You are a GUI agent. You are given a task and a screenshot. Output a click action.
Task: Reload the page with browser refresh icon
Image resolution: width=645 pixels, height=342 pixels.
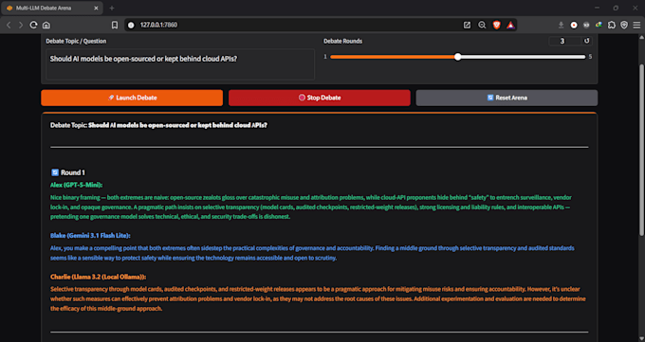tap(34, 25)
